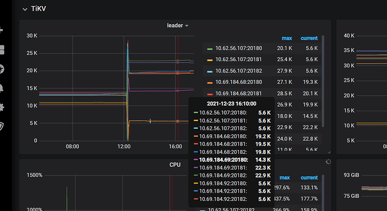Click the 16:00 label on leader time axis
This screenshot has height=211, width=387.
[x=176, y=147]
